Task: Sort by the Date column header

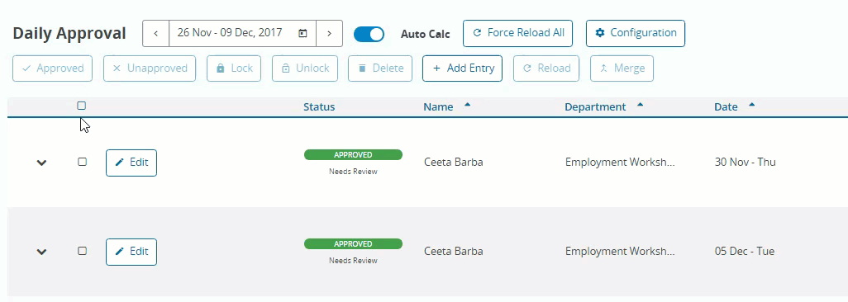Action: [726, 107]
